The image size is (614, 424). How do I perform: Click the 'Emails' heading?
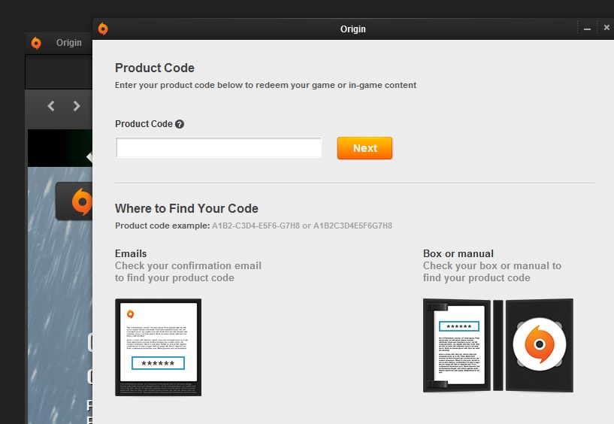[131, 253]
